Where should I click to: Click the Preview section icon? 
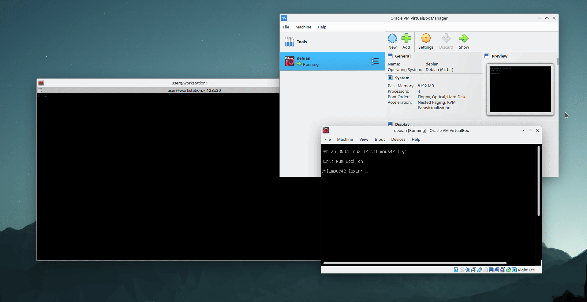[x=487, y=56]
